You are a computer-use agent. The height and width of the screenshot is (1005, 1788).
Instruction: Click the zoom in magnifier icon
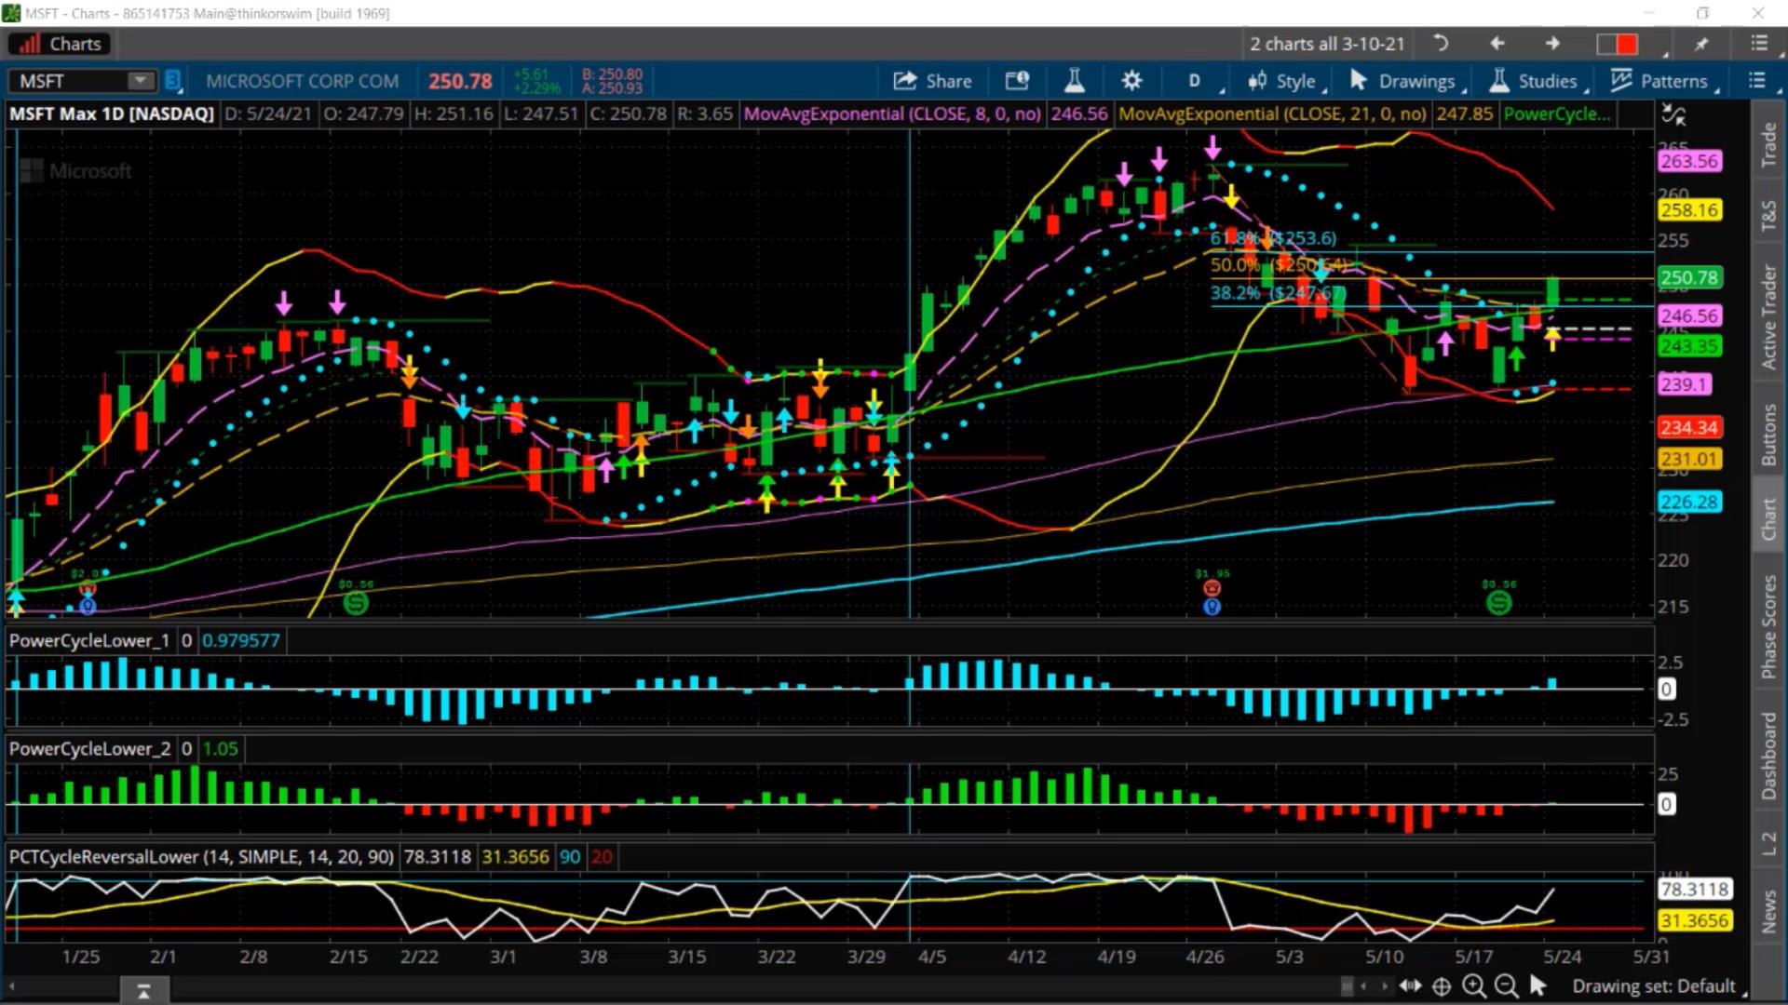pos(1473,985)
